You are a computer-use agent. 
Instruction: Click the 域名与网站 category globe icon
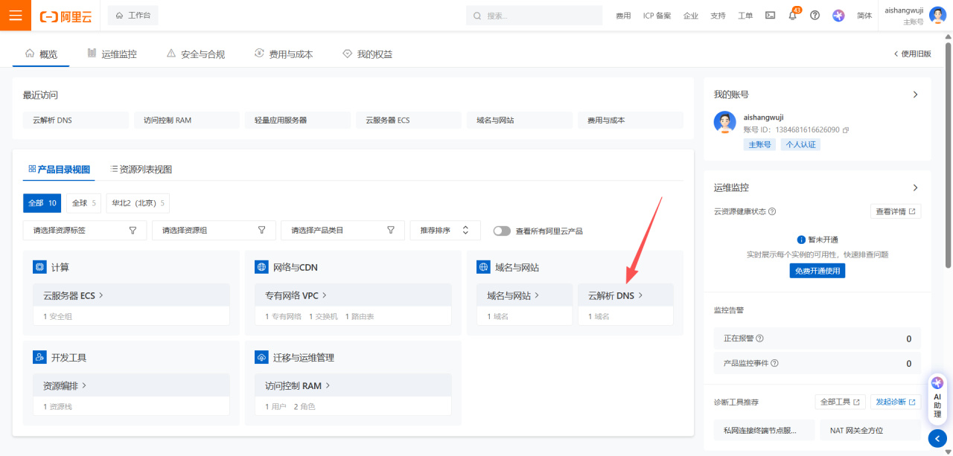point(483,267)
